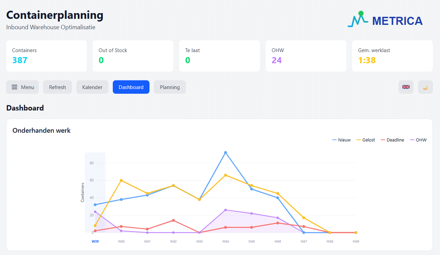Image resolution: width=440 pixels, height=255 pixels.
Task: Select the Dashboard tab
Action: (x=131, y=87)
